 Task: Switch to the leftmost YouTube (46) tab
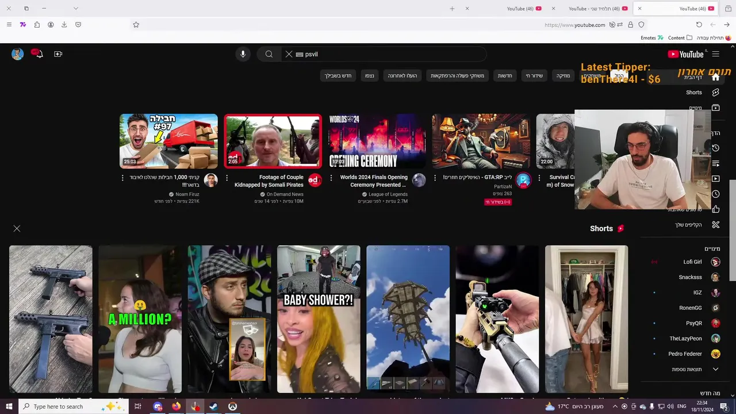pyautogui.click(x=503, y=9)
